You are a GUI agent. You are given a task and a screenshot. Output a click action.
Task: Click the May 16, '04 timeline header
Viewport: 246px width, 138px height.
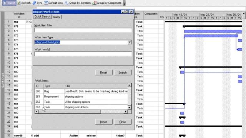point(186,15)
